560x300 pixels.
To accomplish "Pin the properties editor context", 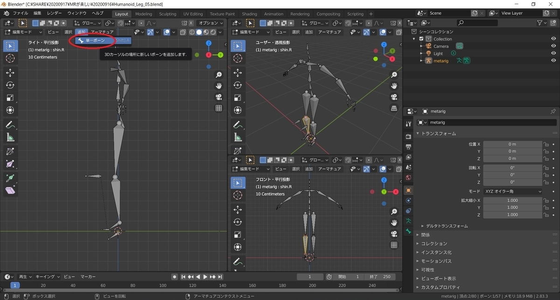I will (x=553, y=111).
